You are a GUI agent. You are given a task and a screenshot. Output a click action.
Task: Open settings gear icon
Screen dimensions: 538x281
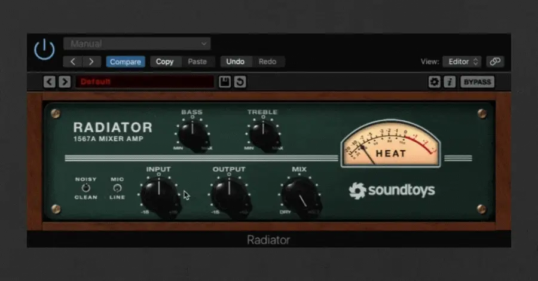434,82
